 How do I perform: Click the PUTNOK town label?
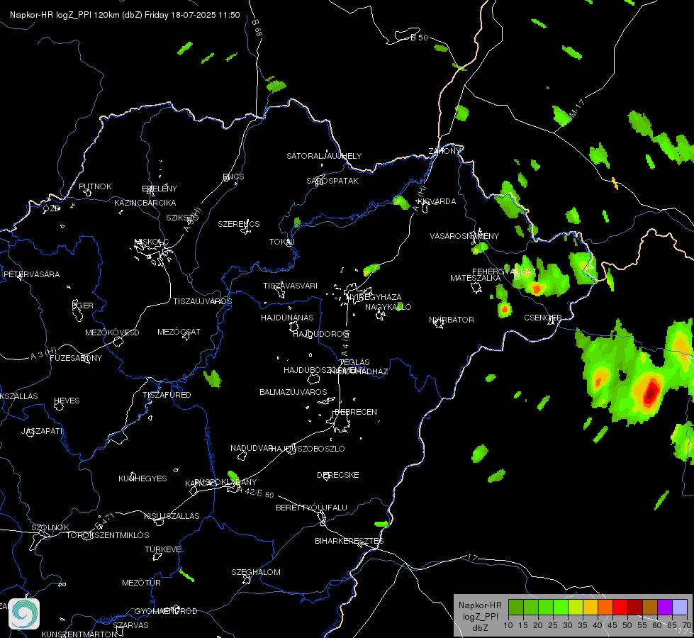click(x=95, y=186)
